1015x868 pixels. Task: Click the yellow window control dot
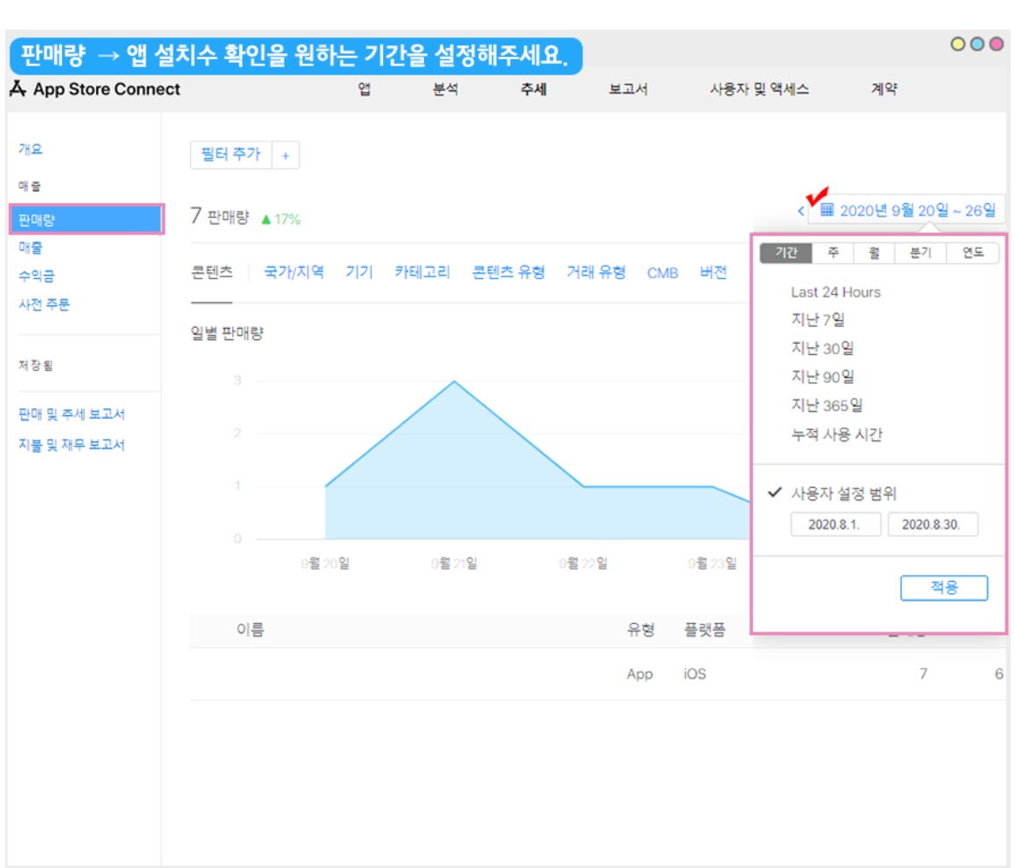pos(958,44)
